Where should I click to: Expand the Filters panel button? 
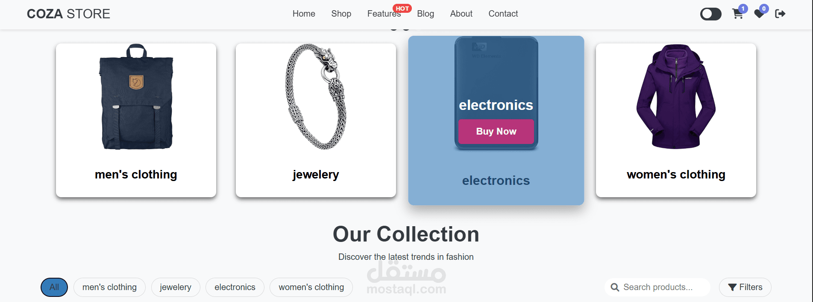tap(745, 287)
